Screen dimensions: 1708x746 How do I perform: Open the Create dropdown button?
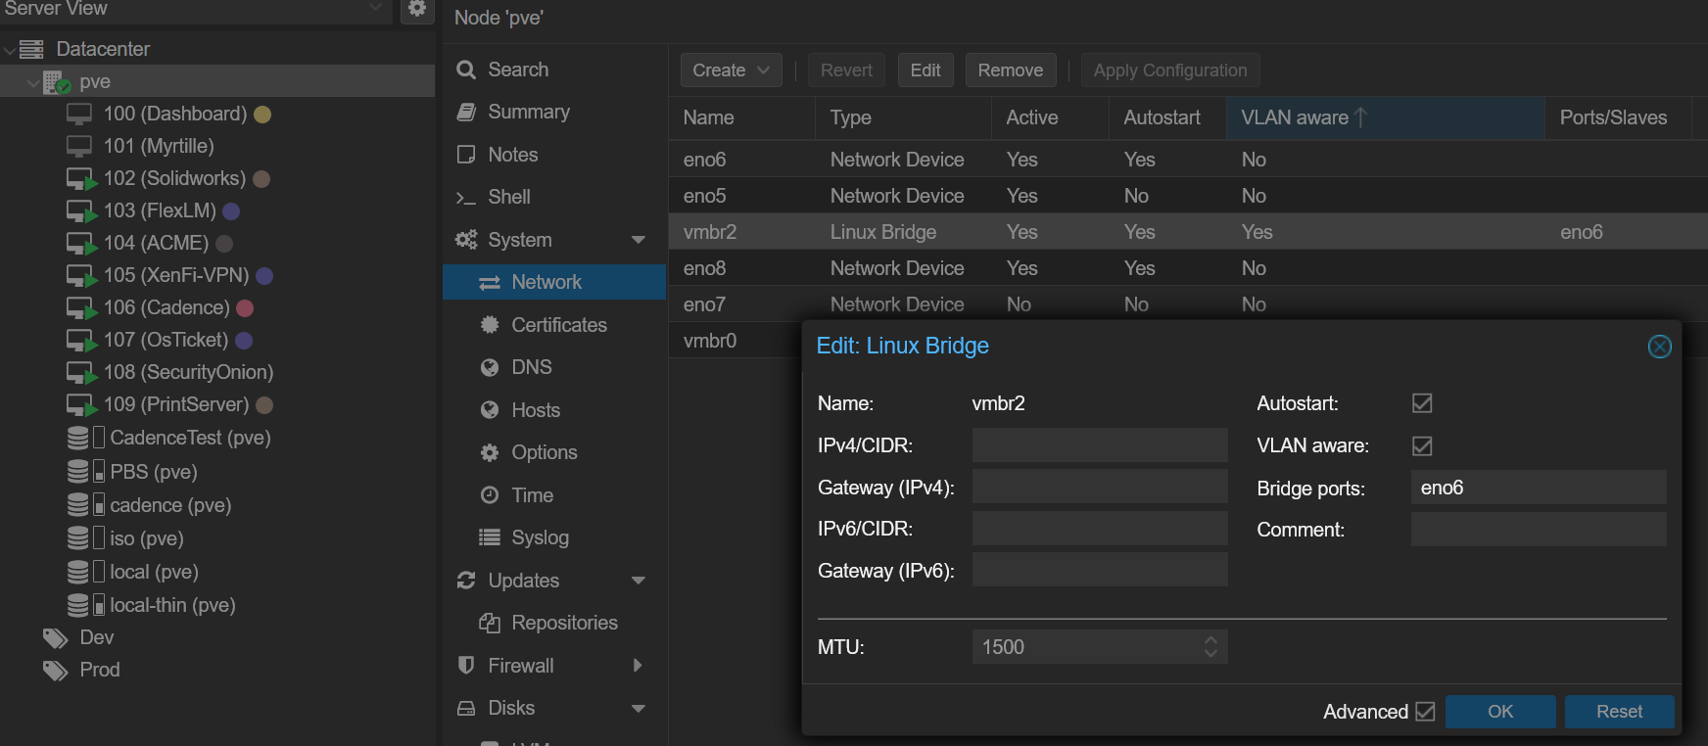731,70
